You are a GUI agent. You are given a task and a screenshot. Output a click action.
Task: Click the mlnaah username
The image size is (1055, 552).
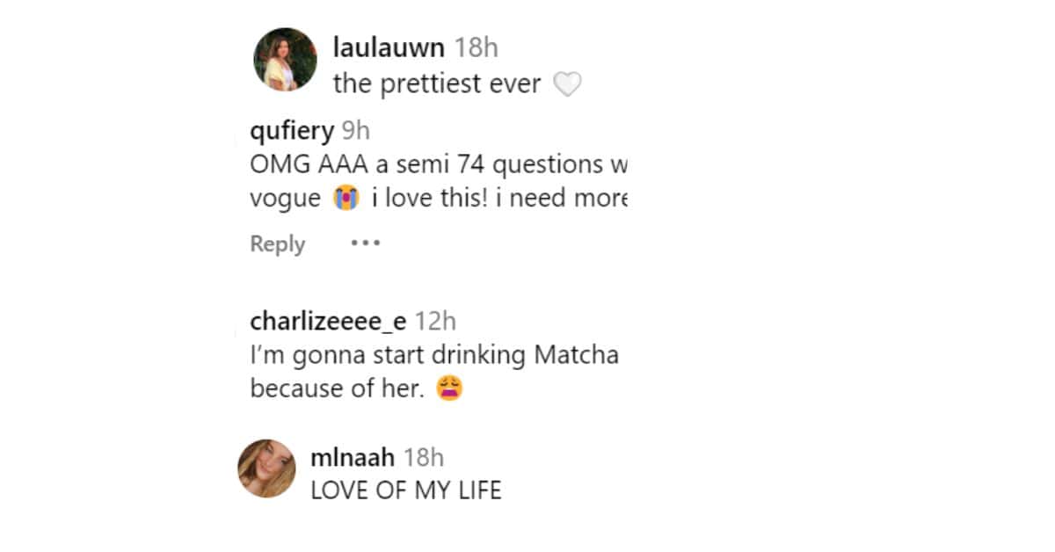pos(353,457)
